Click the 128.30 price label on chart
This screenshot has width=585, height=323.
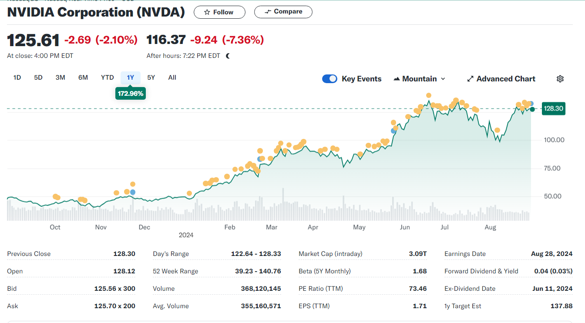click(553, 108)
